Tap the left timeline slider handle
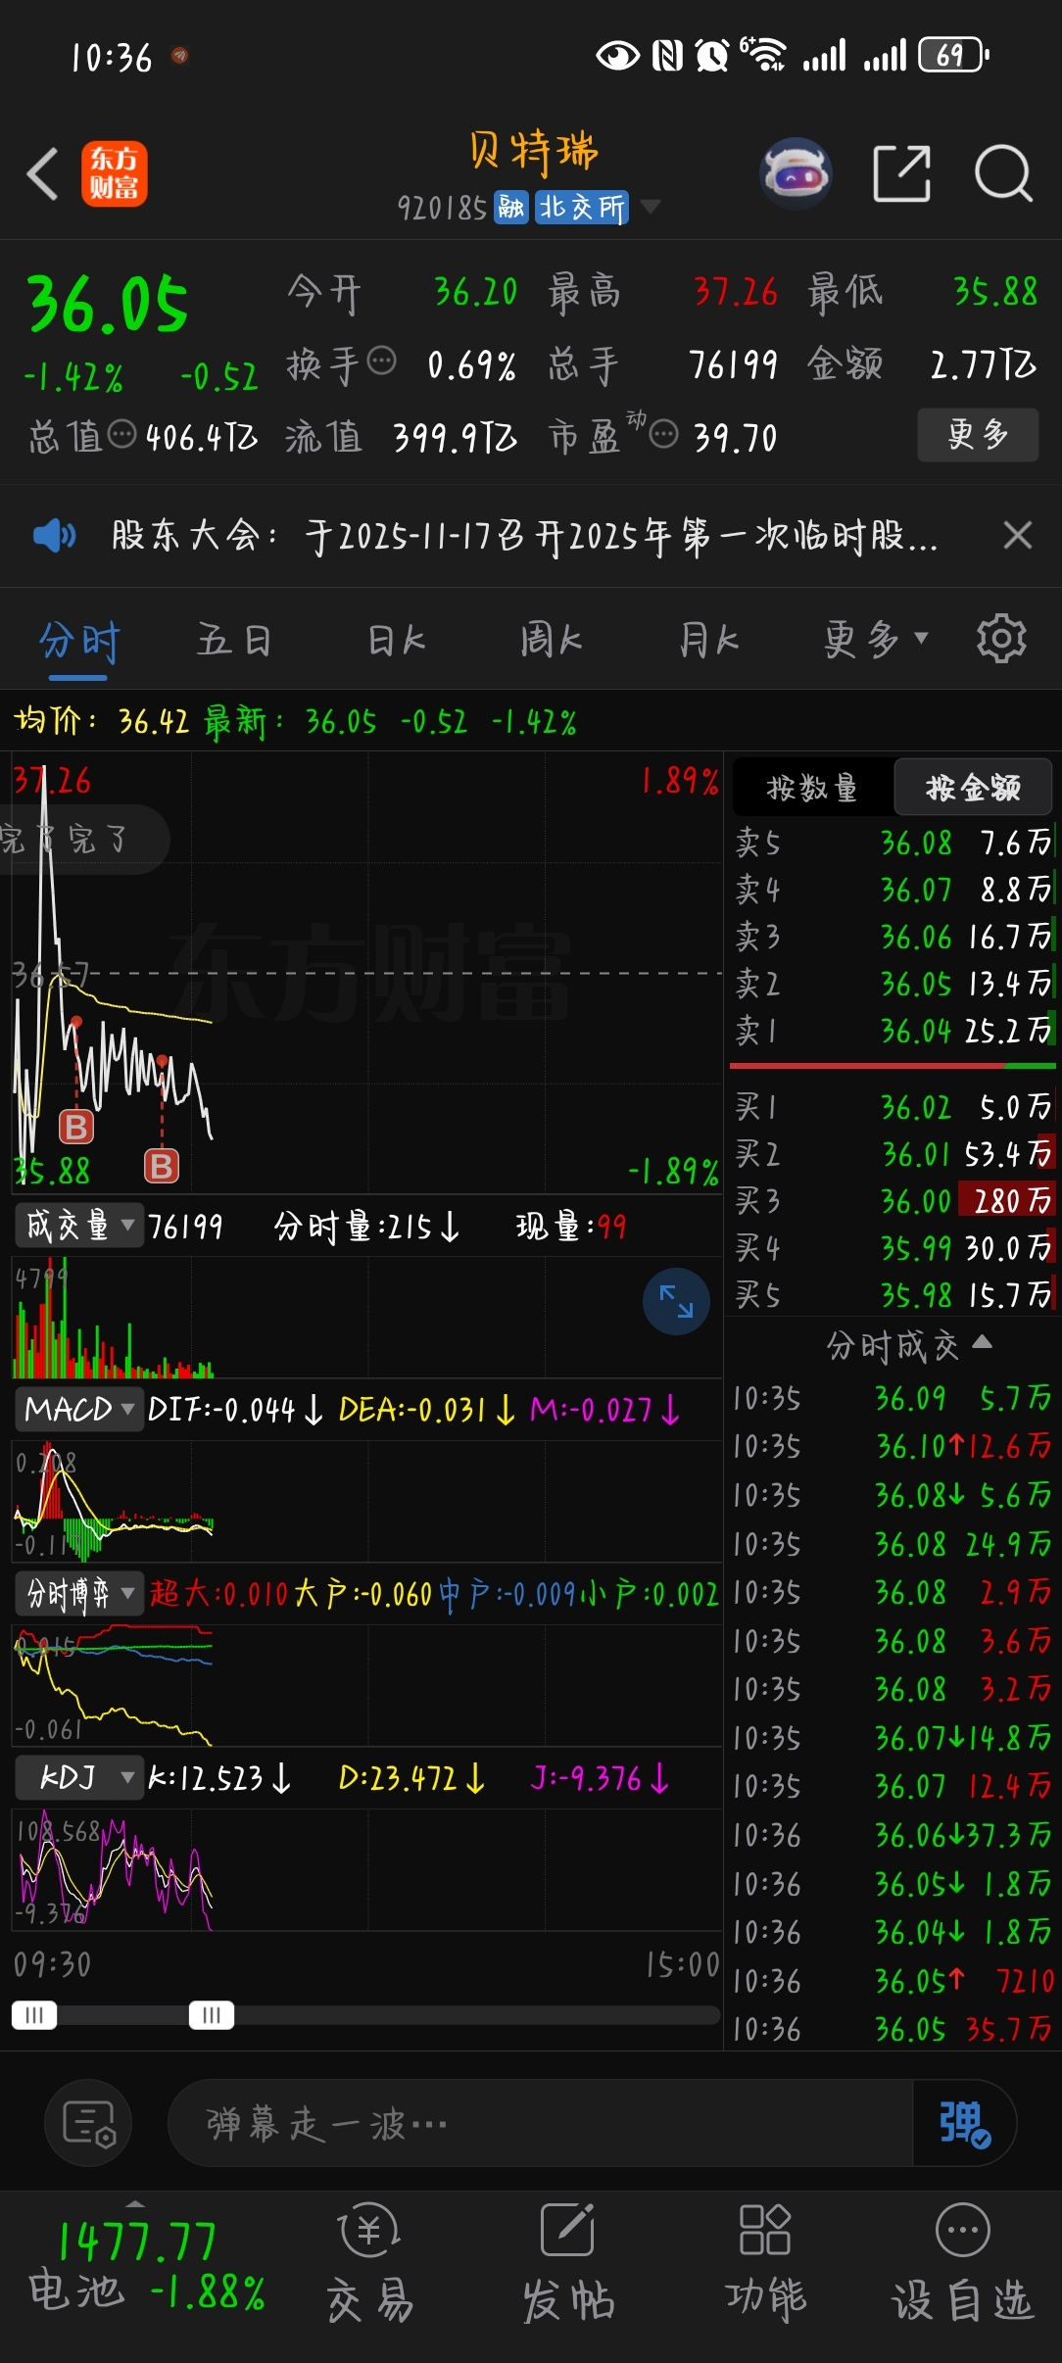The height and width of the screenshot is (2363, 1062). [x=34, y=2015]
